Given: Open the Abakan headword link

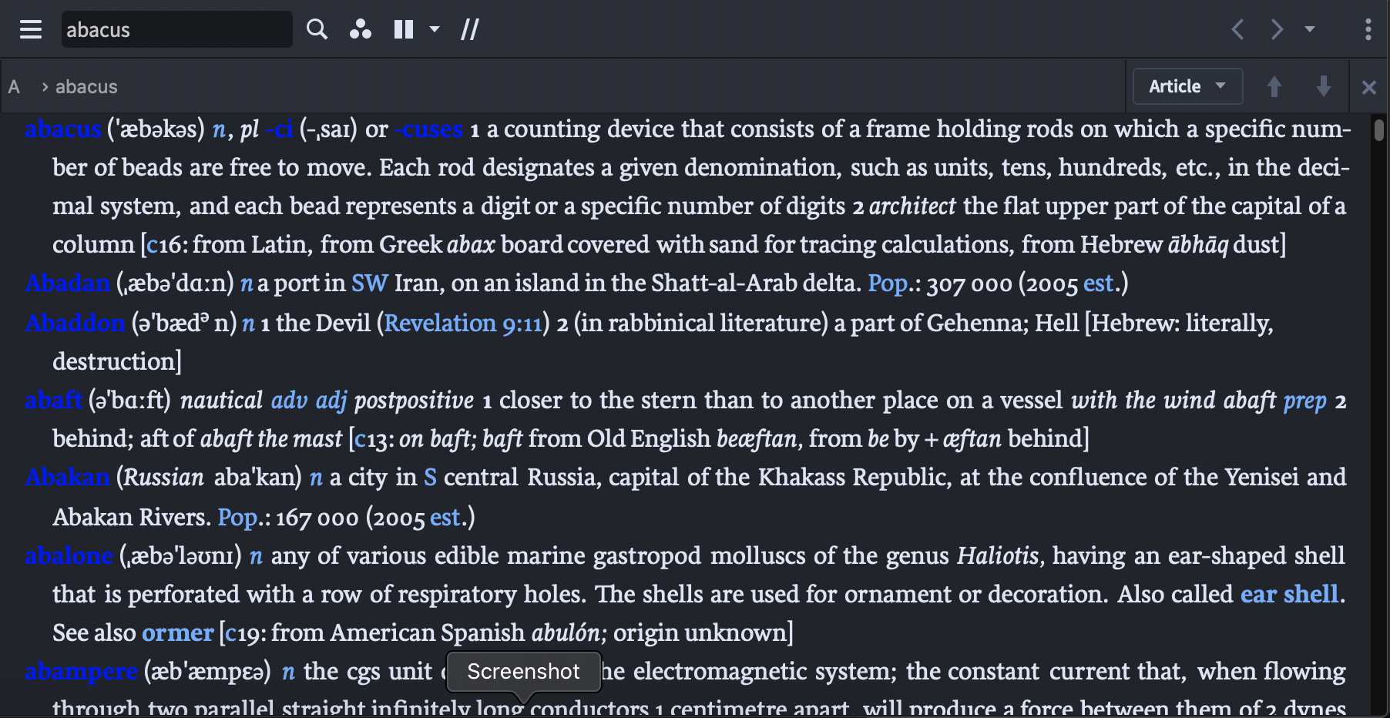Looking at the screenshot, I should pyautogui.click(x=67, y=477).
